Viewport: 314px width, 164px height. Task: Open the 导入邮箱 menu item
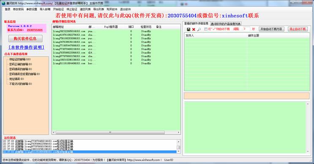click(45, 9)
